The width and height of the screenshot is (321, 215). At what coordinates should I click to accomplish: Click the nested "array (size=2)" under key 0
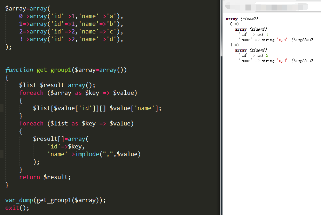click(251, 29)
